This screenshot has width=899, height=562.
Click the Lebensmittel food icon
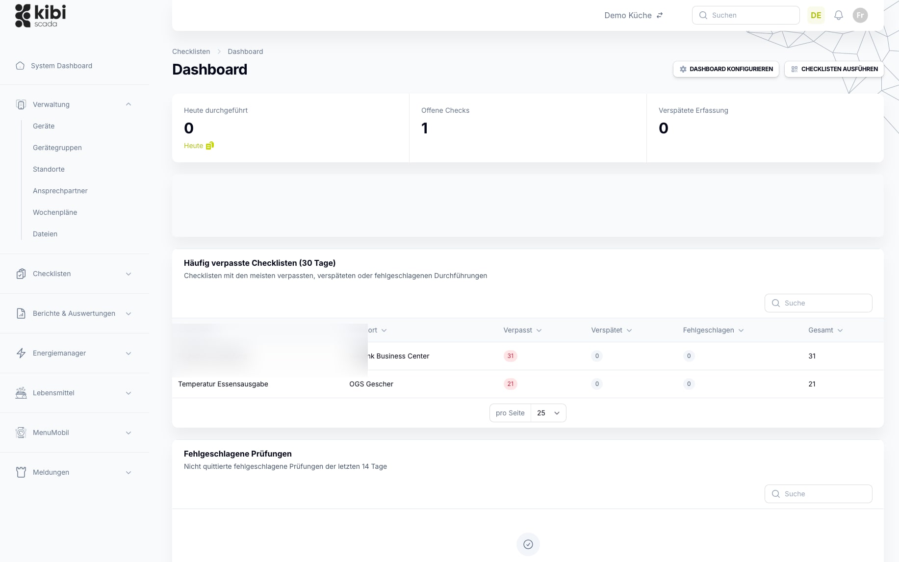click(21, 393)
